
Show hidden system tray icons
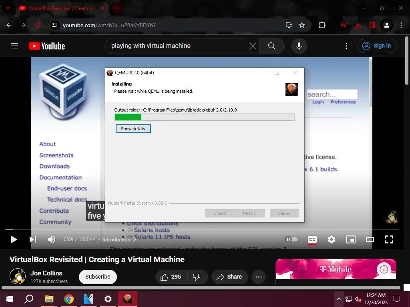tap(339, 299)
